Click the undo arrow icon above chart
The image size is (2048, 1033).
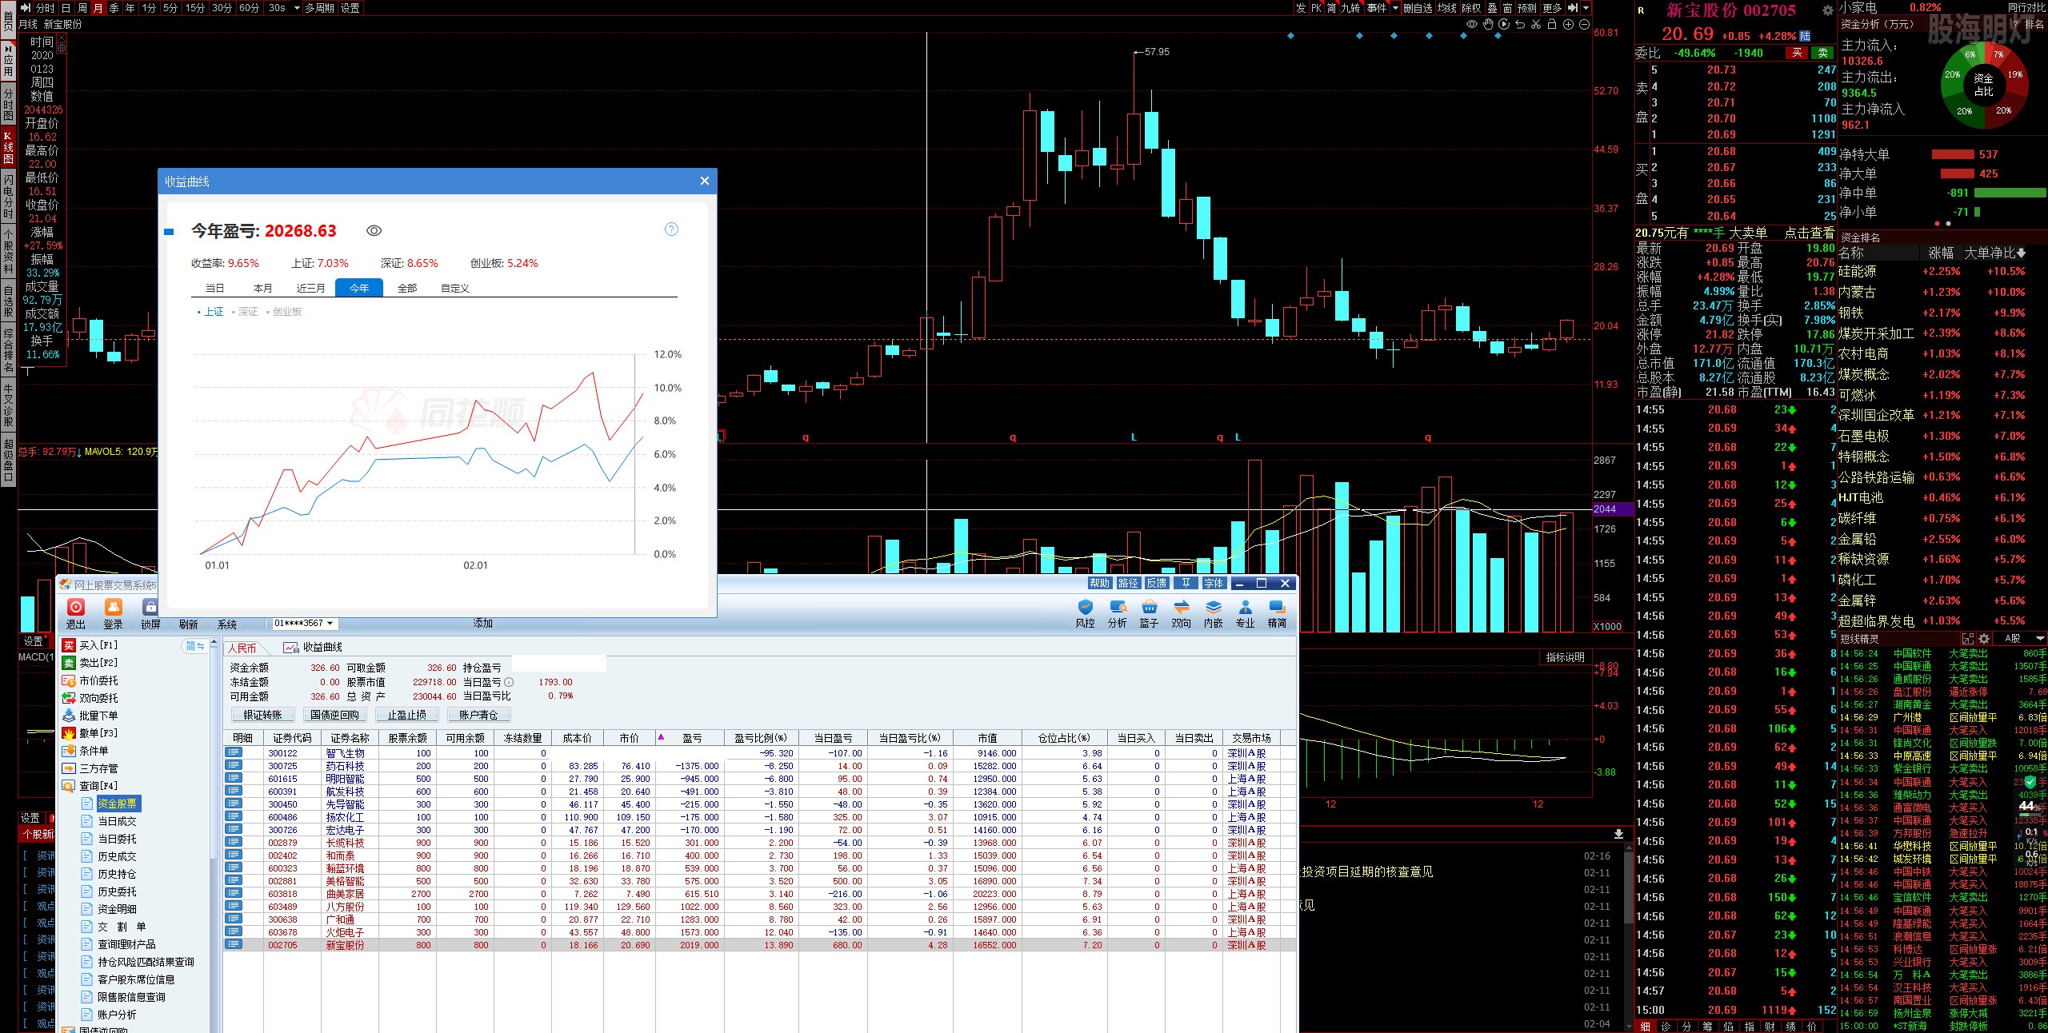pos(1520,25)
